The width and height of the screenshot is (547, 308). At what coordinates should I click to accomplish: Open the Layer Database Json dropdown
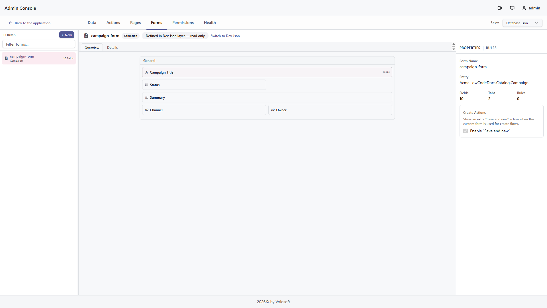tap(522, 23)
